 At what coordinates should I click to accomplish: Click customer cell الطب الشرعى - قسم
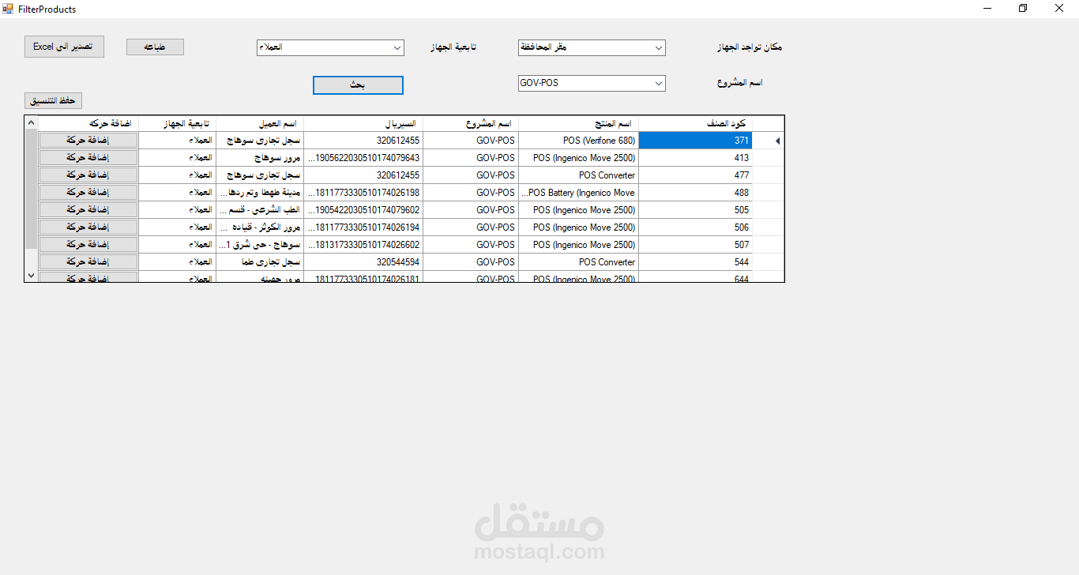pos(260,210)
